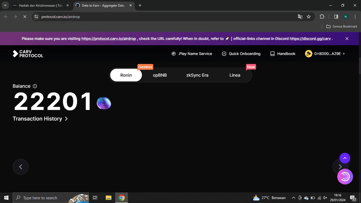This screenshot has width=361, height=203.
Task: Open the browser Extensions puzzle icon
Action: pyautogui.click(x=322, y=17)
